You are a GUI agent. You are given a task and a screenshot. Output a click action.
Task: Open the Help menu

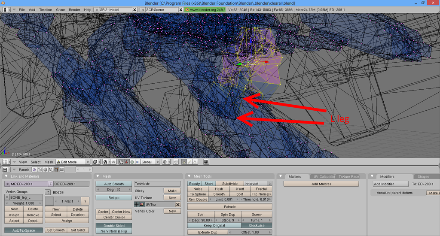[88, 9]
